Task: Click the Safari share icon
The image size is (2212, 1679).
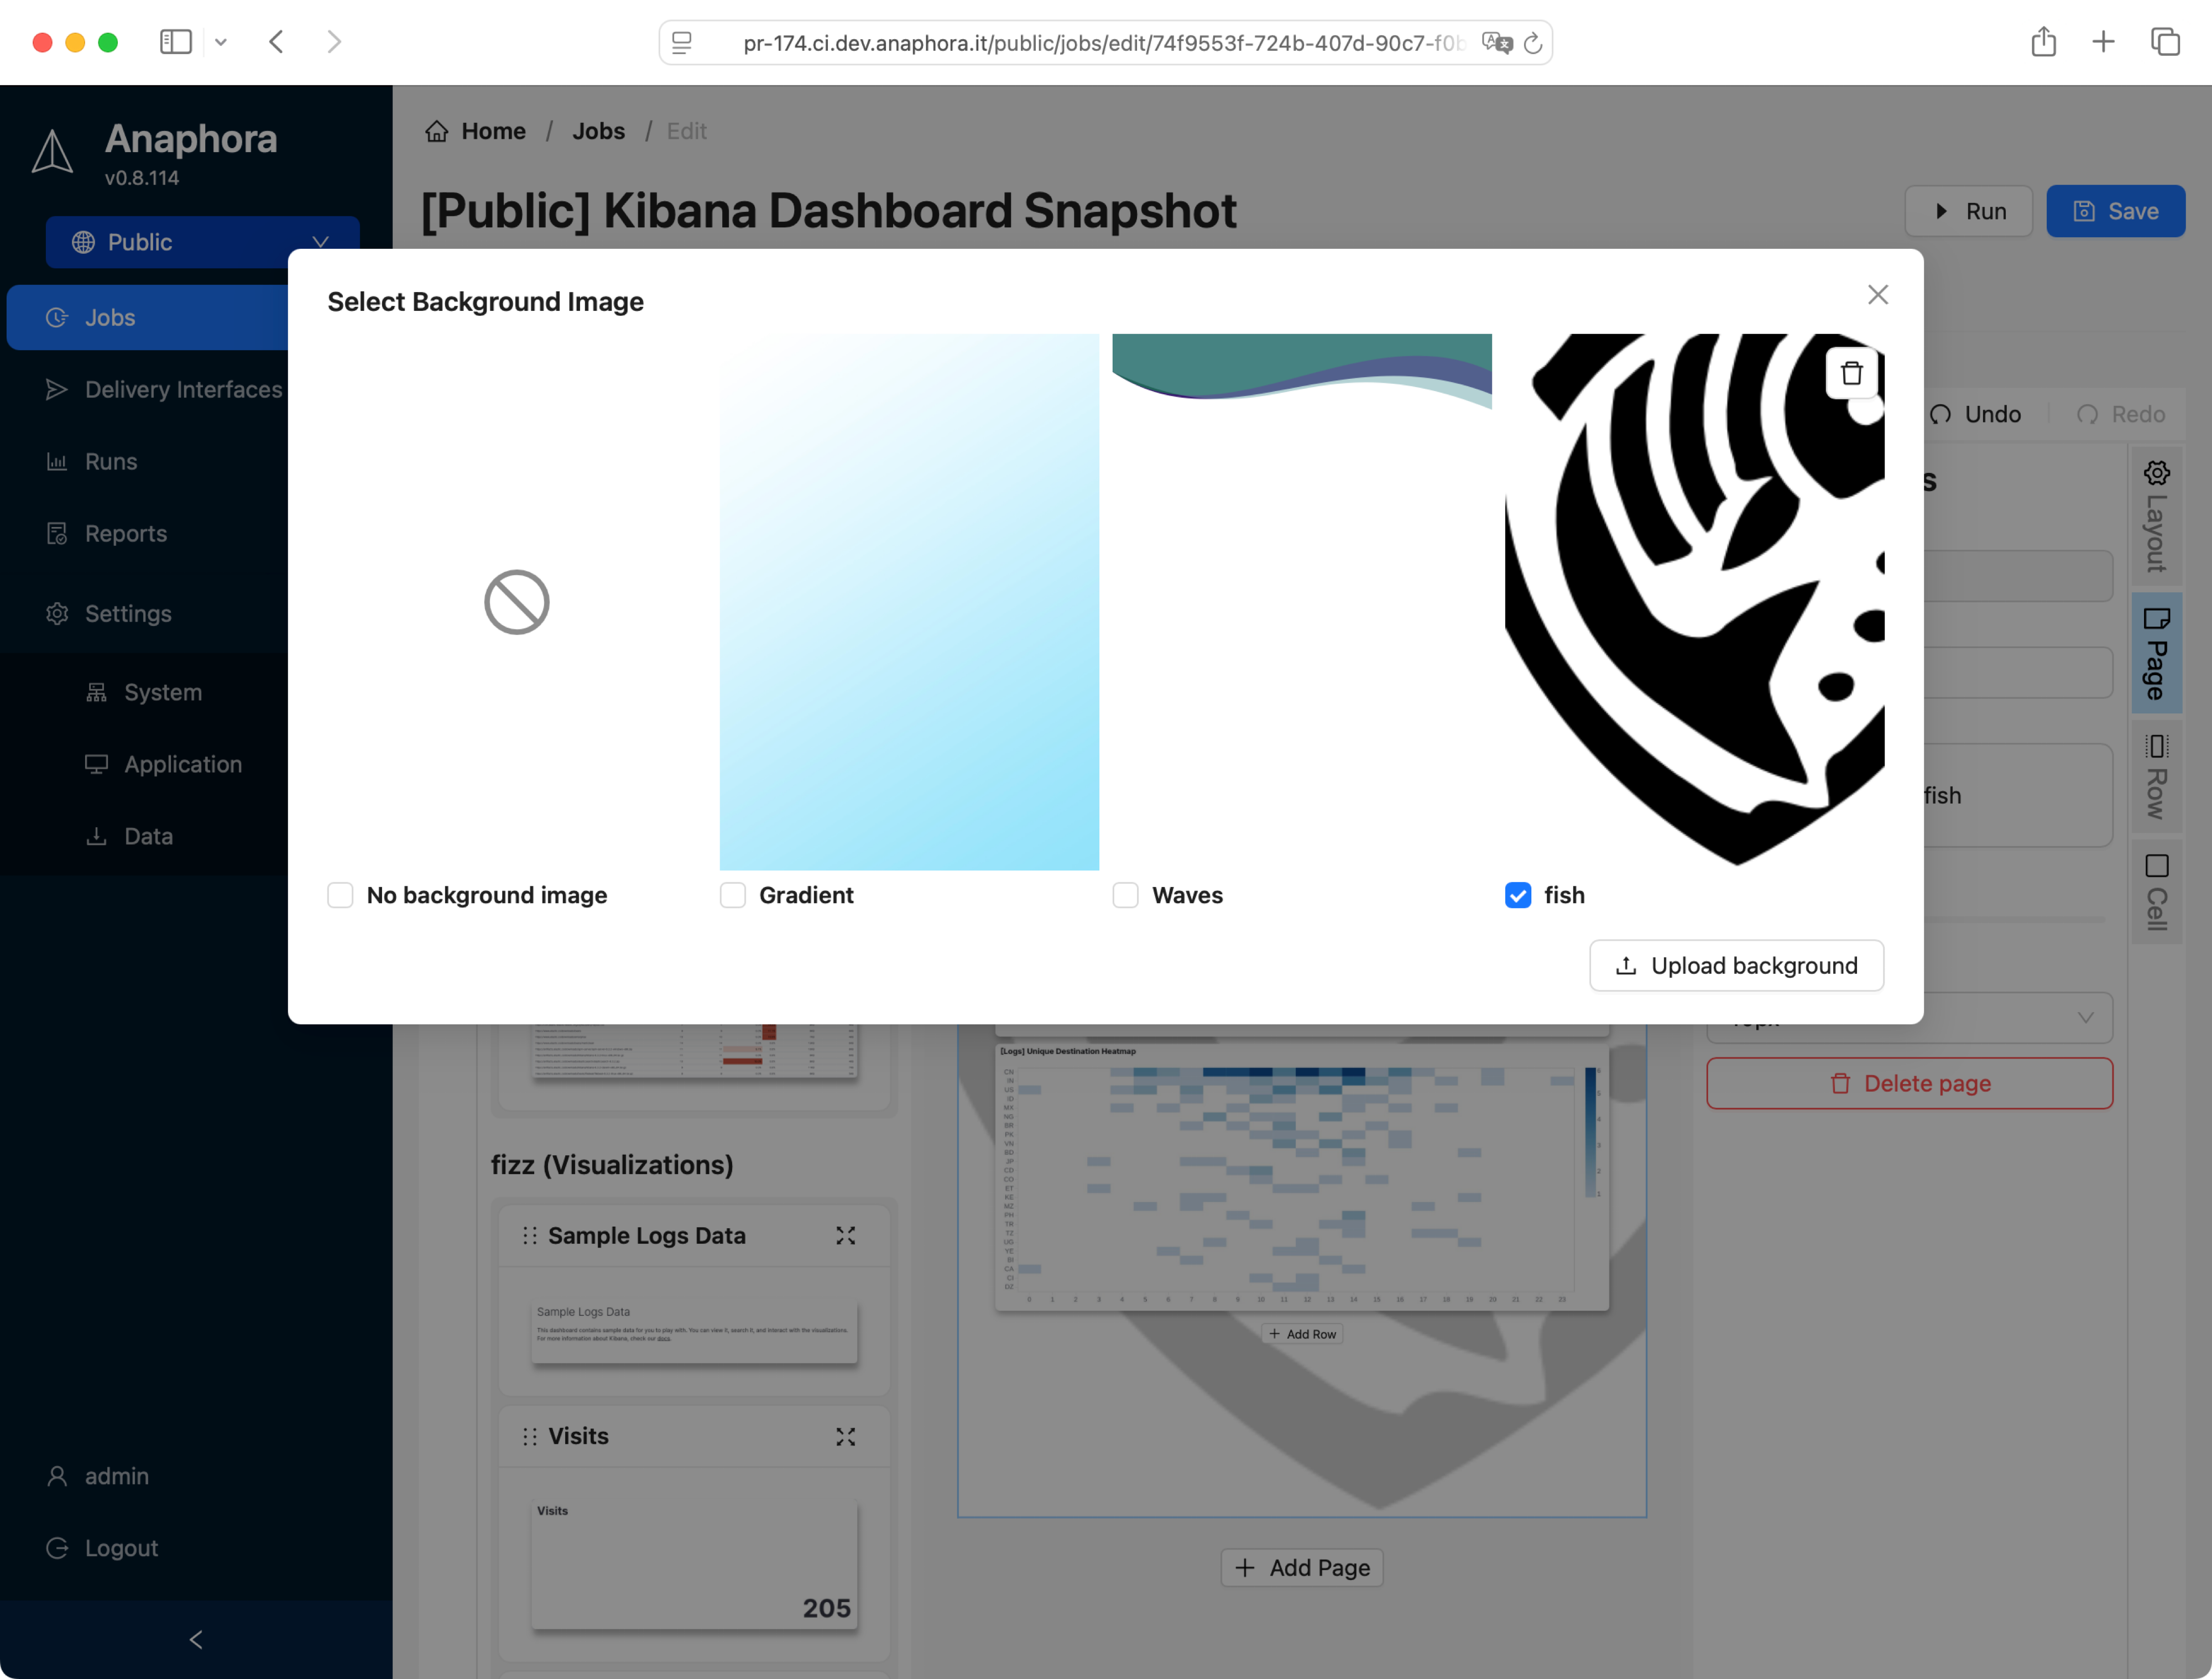Action: coord(2043,42)
